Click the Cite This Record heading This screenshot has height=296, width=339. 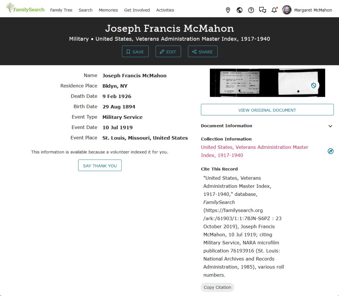coord(219,169)
